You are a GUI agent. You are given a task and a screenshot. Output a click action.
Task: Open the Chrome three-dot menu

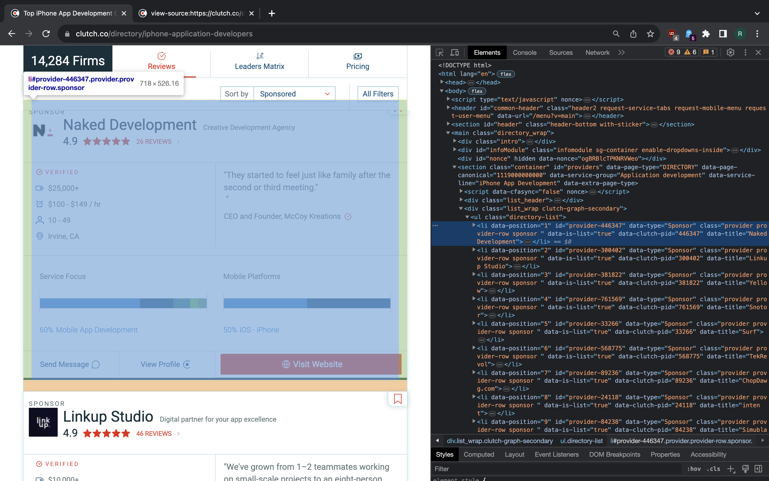(x=757, y=34)
